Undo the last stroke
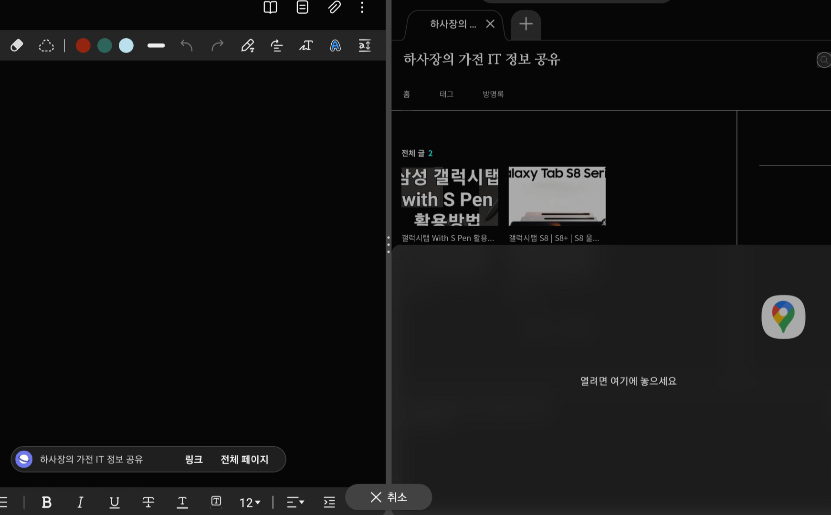Image resolution: width=831 pixels, height=515 pixels. [187, 46]
